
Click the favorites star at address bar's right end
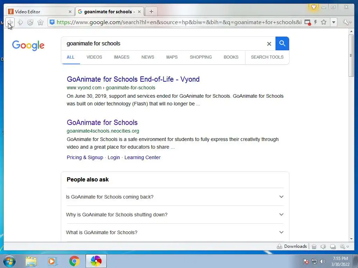click(323, 22)
